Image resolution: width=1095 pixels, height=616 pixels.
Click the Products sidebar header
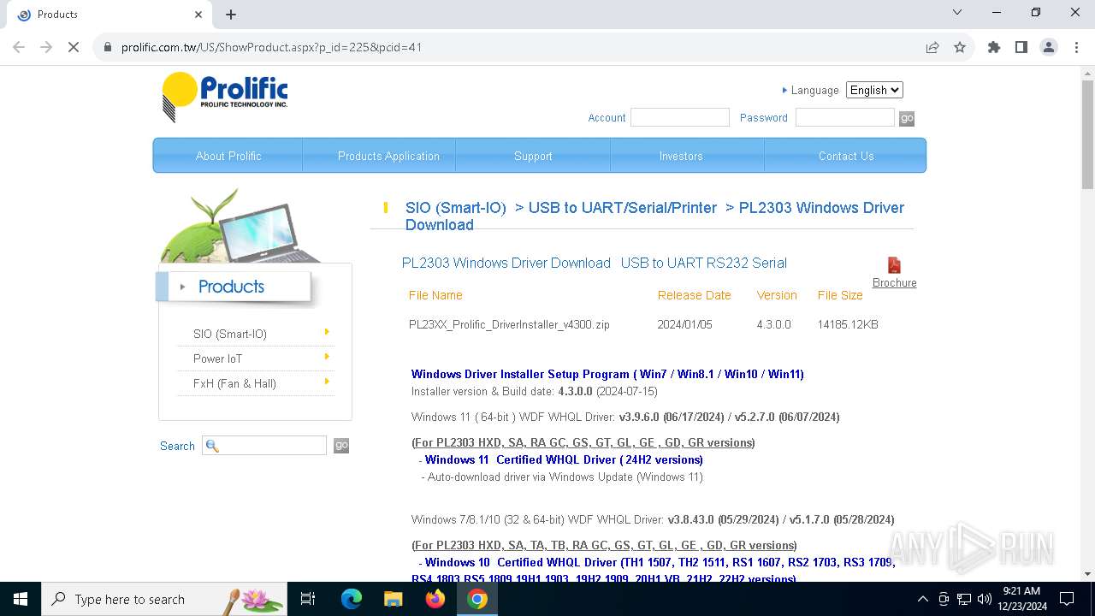tap(232, 287)
